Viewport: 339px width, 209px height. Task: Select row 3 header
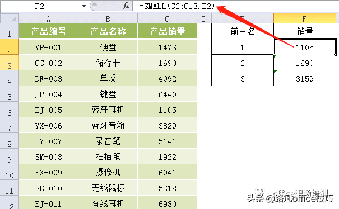(10, 63)
